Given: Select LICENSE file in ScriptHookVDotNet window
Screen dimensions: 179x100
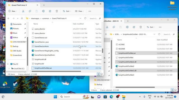Looking at the screenshot, I should [x=121, y=44].
